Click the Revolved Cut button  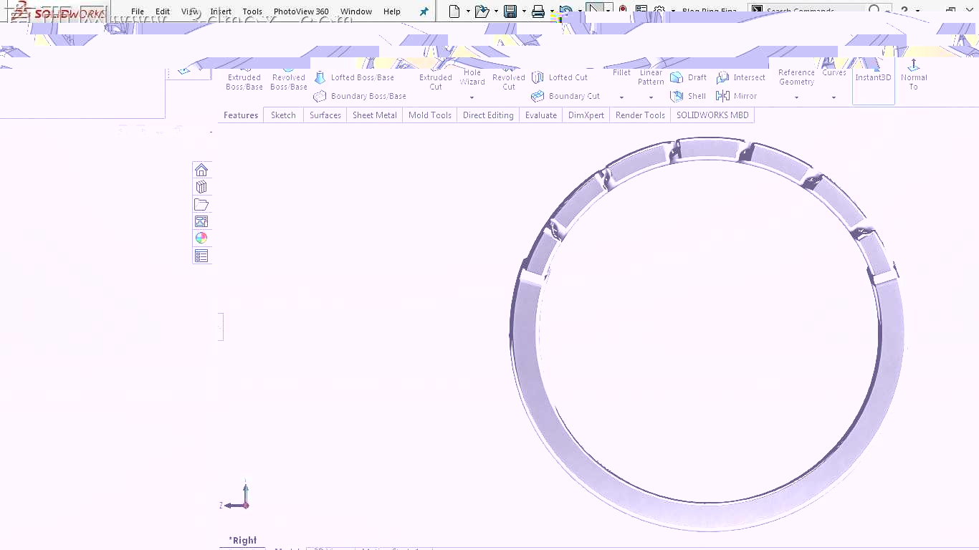coord(509,79)
